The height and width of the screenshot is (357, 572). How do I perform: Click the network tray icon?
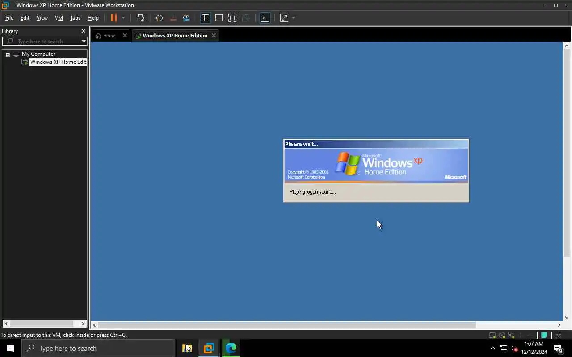[504, 349]
